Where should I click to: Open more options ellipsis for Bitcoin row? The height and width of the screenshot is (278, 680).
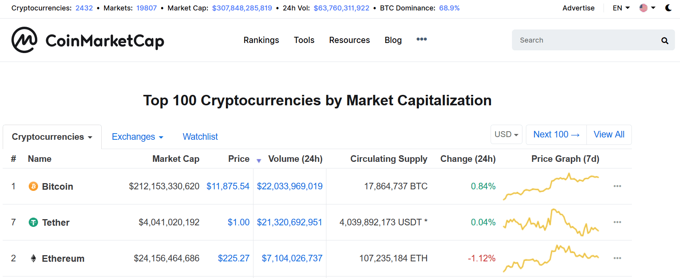pos(617,186)
